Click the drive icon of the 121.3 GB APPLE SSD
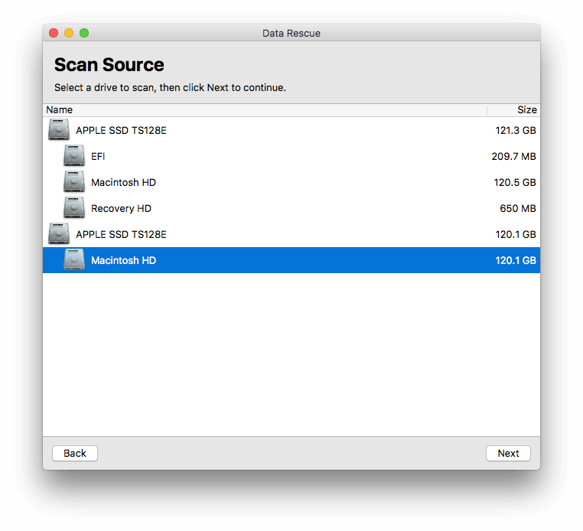Viewport: 583px width, 531px height. [x=59, y=129]
